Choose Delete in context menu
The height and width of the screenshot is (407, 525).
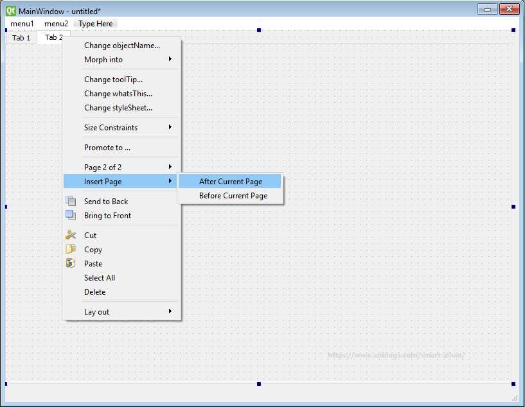coord(122,292)
